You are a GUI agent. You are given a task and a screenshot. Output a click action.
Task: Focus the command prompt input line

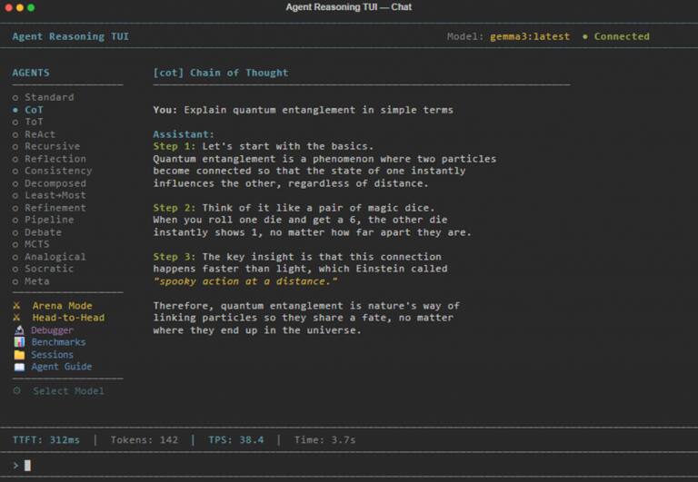point(349,465)
